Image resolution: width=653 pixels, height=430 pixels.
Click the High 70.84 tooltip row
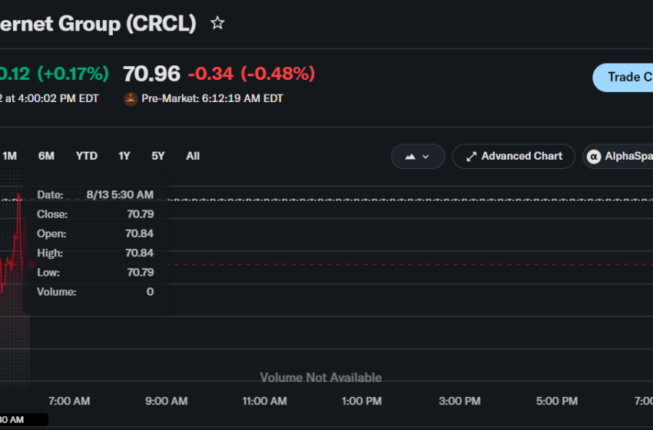pyautogui.click(x=95, y=253)
